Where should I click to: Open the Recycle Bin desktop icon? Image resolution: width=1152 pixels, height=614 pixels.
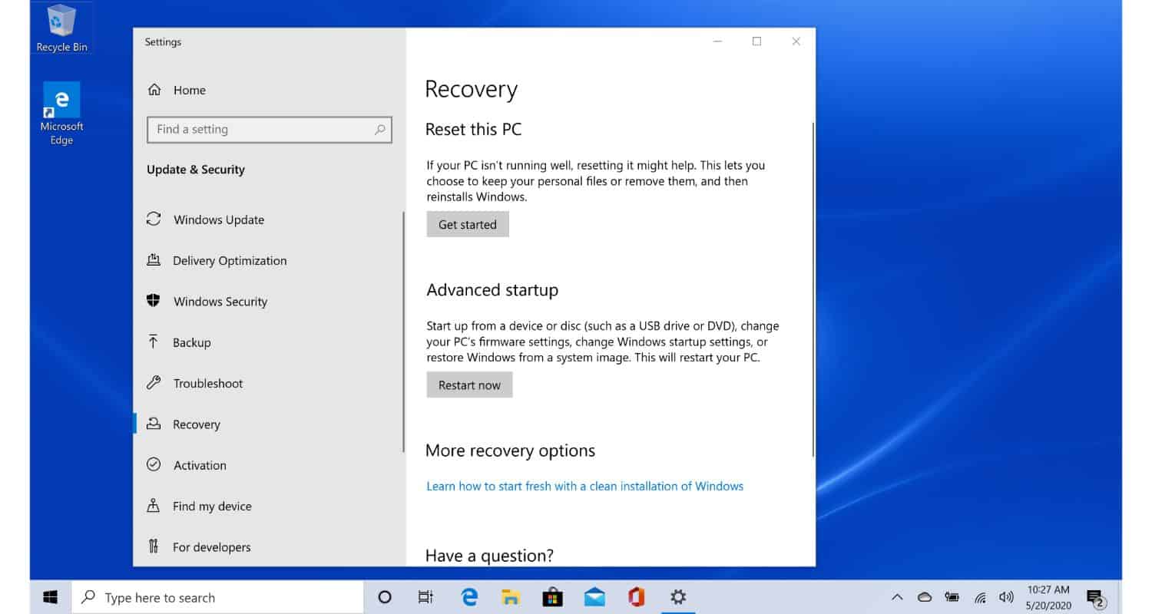[x=61, y=28]
